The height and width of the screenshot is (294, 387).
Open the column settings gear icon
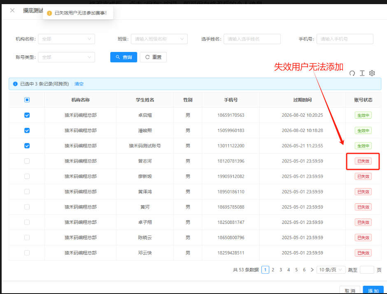pos(372,73)
